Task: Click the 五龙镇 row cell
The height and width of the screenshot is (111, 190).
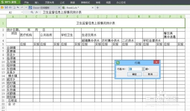Action: coord(13,62)
